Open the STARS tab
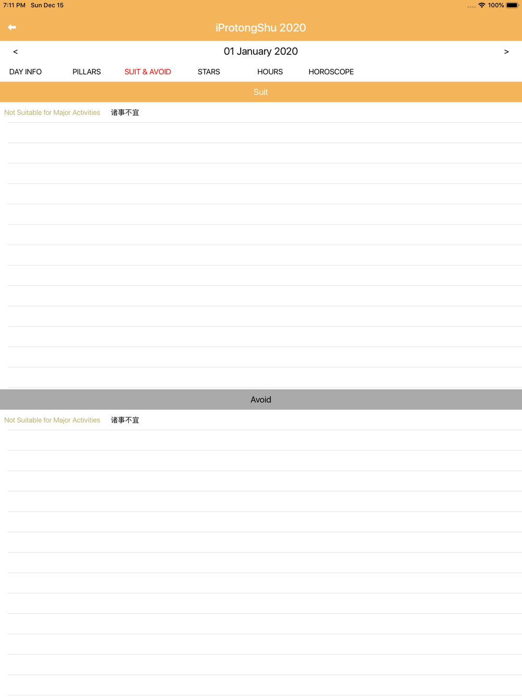The width and height of the screenshot is (522, 697). tap(209, 72)
